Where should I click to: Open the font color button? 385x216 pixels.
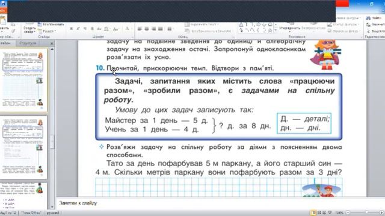[127, 29]
